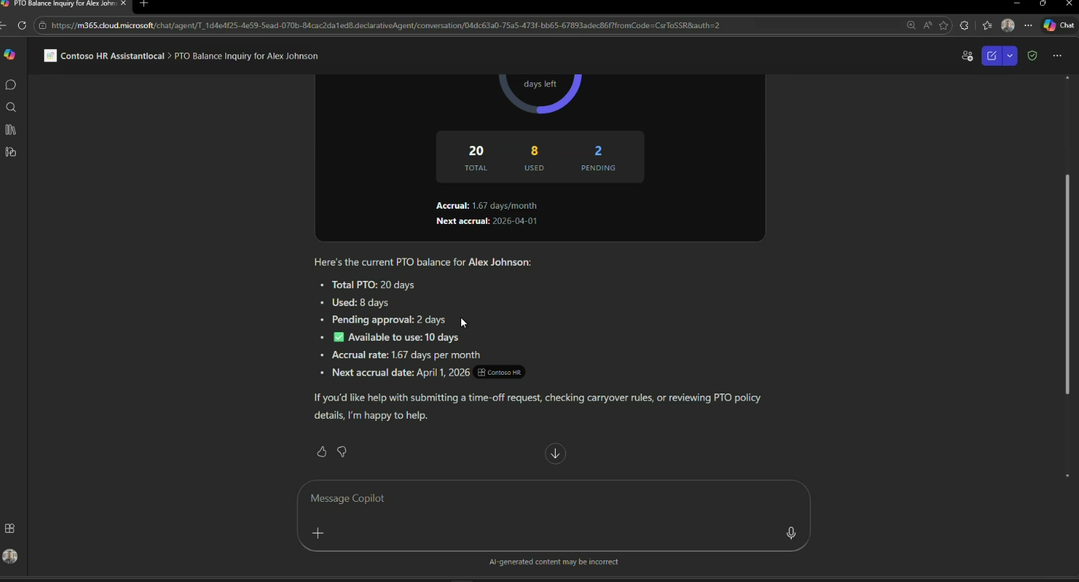Click the browser address bar URL

(385, 25)
